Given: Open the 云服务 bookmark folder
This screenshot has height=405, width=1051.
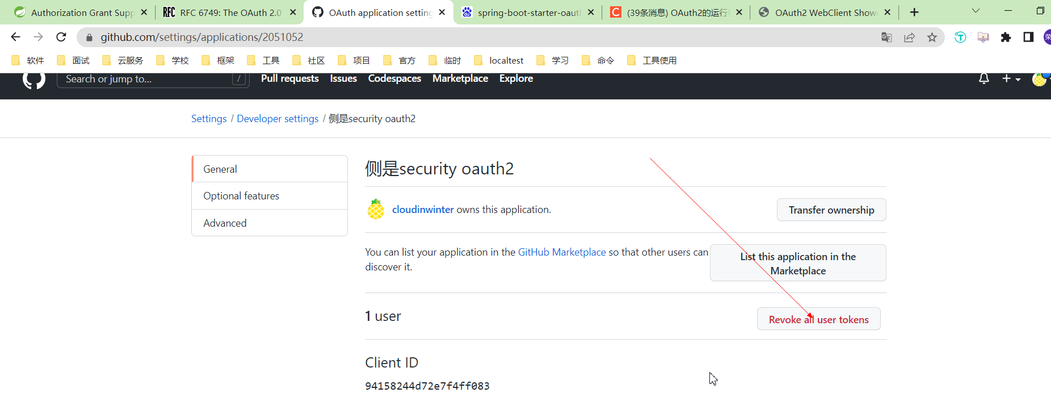Looking at the screenshot, I should point(123,61).
